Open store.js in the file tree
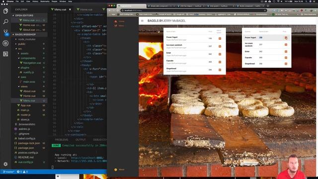The height and width of the screenshot is (179, 318). point(25,119)
